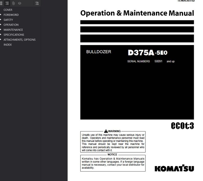Screen dimensions: 203x181
Task: Expand the SAFETY section arrow
Action: (x=1, y=19)
